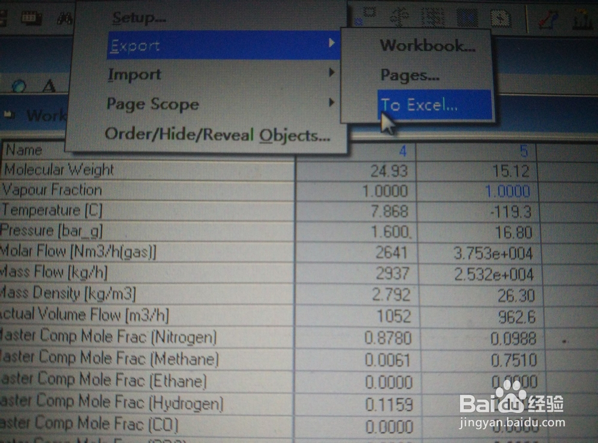Viewport: 598px width, 443px height.
Task: Expand the Export submenu arrow
Action: pos(331,42)
